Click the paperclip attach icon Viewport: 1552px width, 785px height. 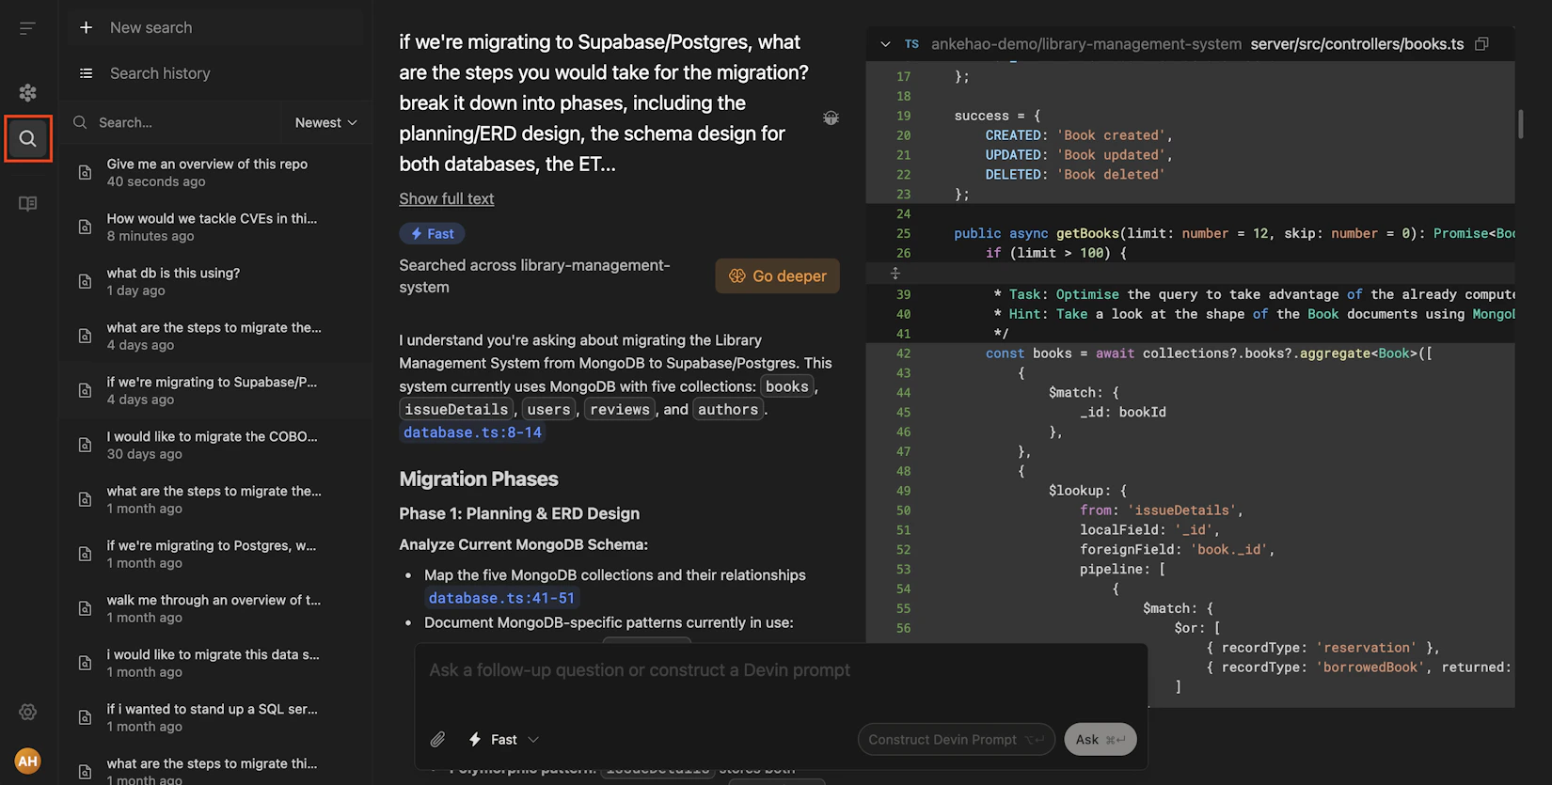437,740
